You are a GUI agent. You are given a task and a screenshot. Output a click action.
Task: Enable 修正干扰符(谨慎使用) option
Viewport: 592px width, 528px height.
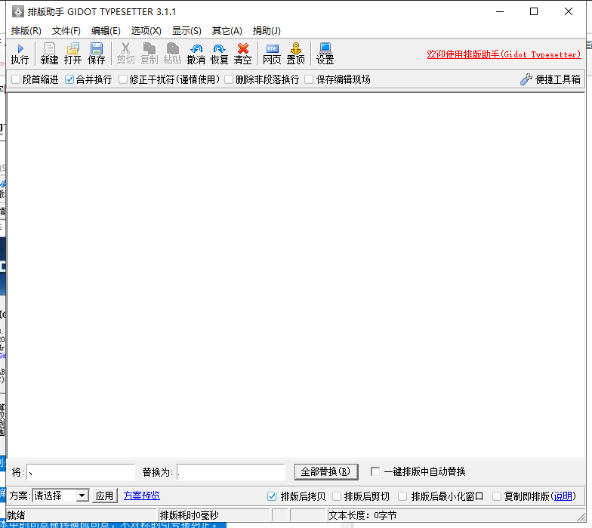click(123, 79)
